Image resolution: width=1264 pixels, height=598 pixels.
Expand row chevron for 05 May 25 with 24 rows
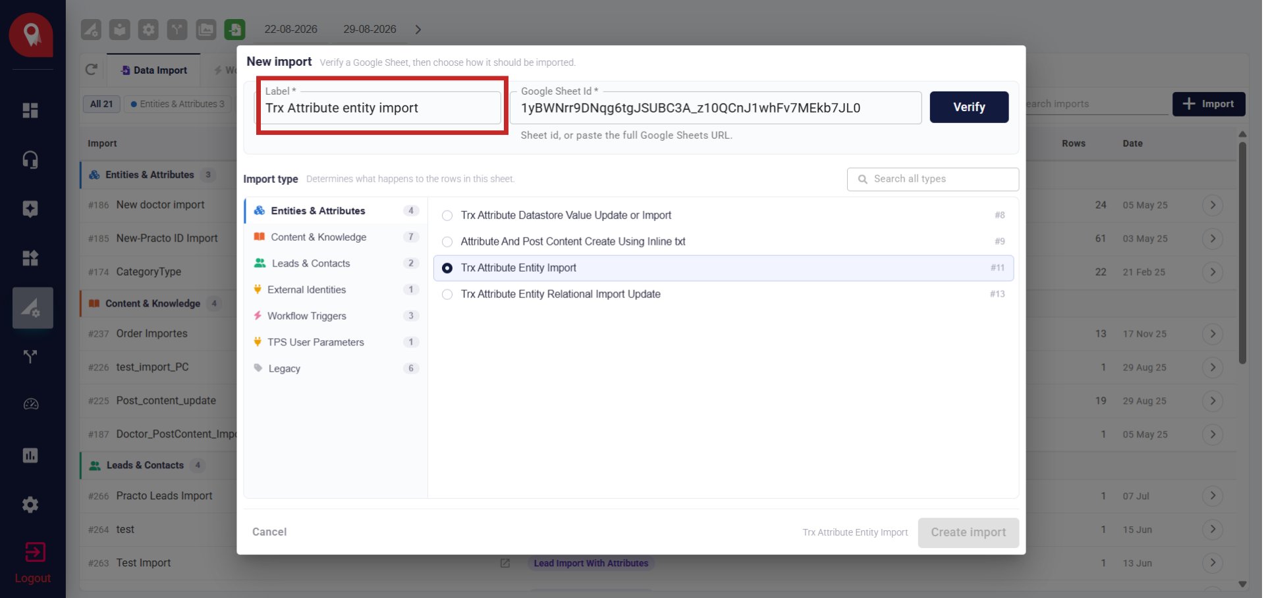(1213, 205)
